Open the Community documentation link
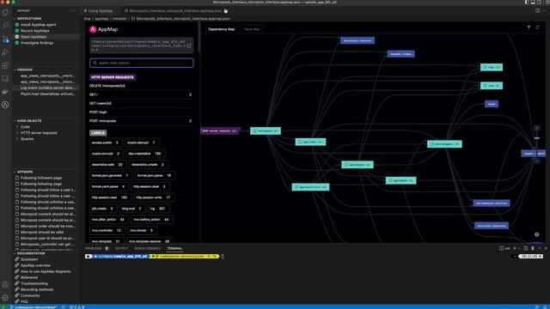550x309 pixels. (30, 295)
